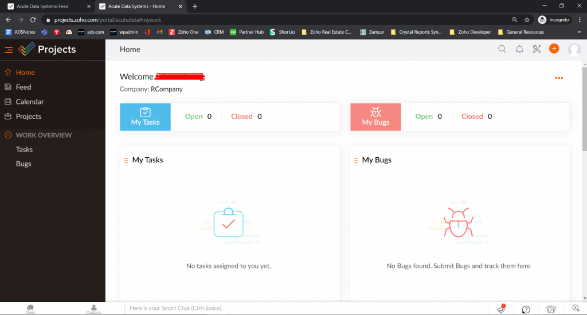Click the announcements megaphone icon
This screenshot has width=587, height=315.
[502, 309]
